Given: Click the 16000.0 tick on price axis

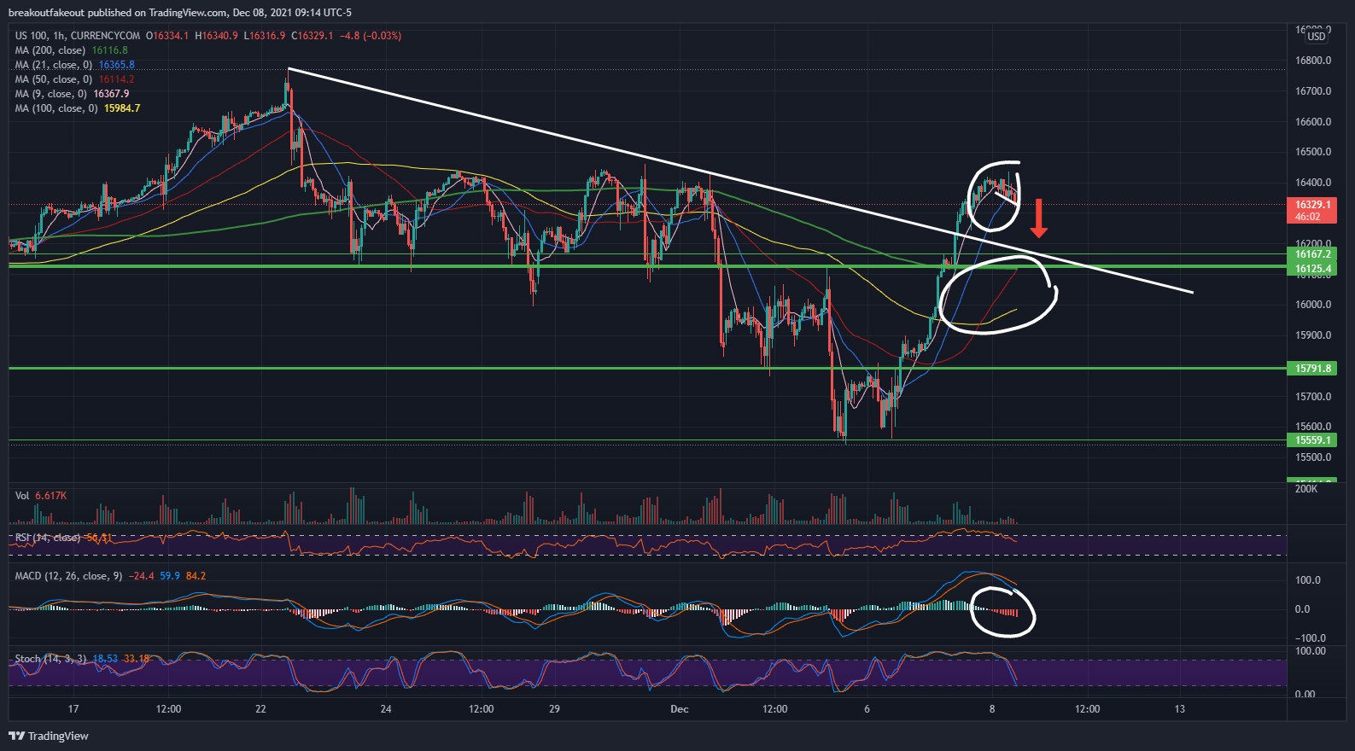Looking at the screenshot, I should (x=1313, y=305).
